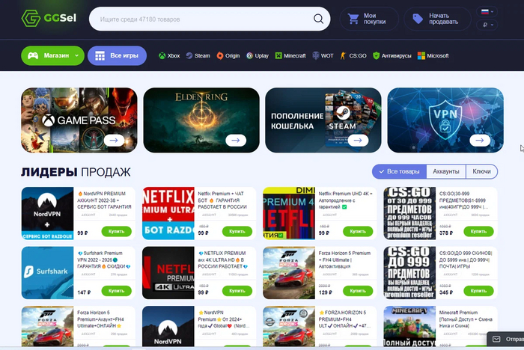Open Forza Horizon 5 Premium + FH4 Ultimate title
The width and height of the screenshot is (524, 350).
coord(344,260)
